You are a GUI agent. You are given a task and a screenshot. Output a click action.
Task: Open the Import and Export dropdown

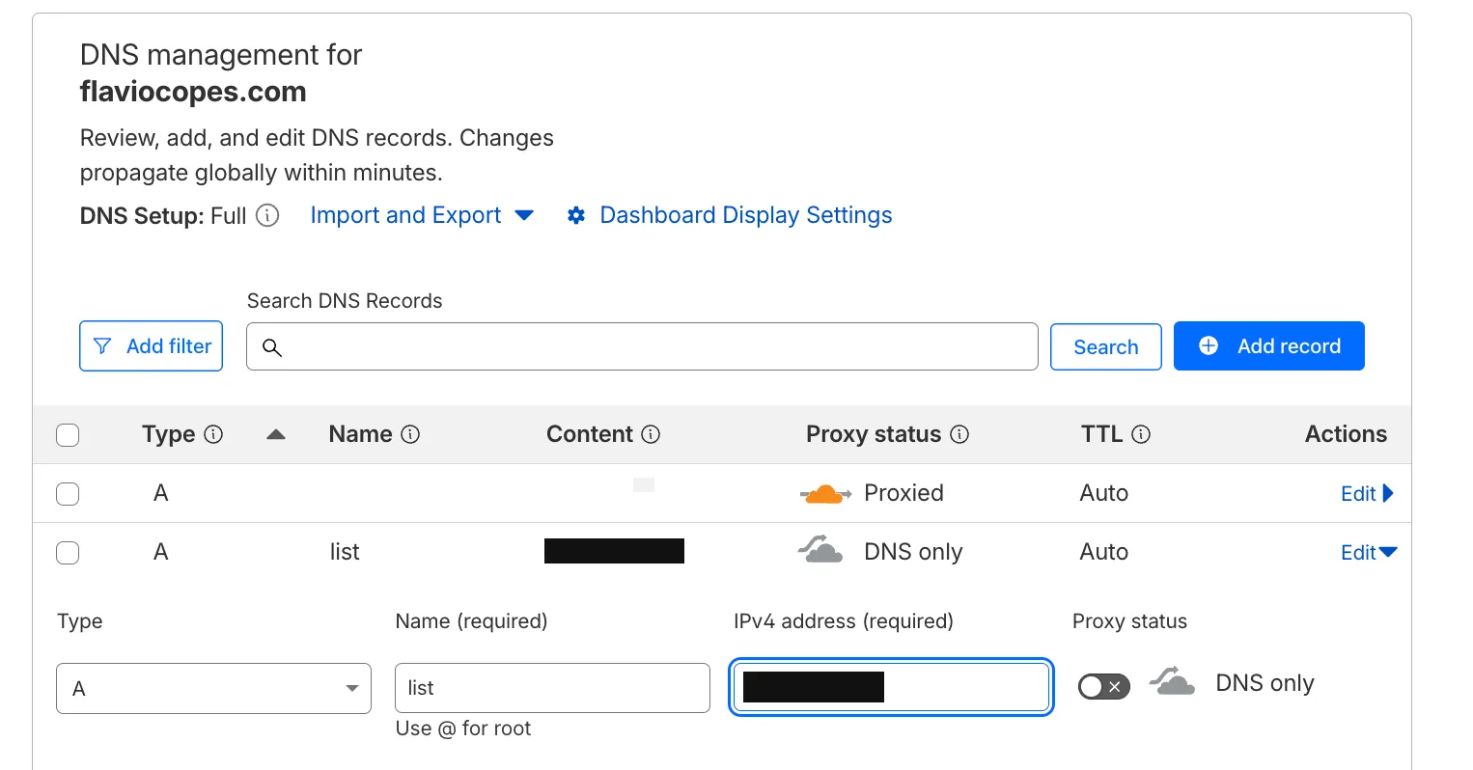point(421,215)
